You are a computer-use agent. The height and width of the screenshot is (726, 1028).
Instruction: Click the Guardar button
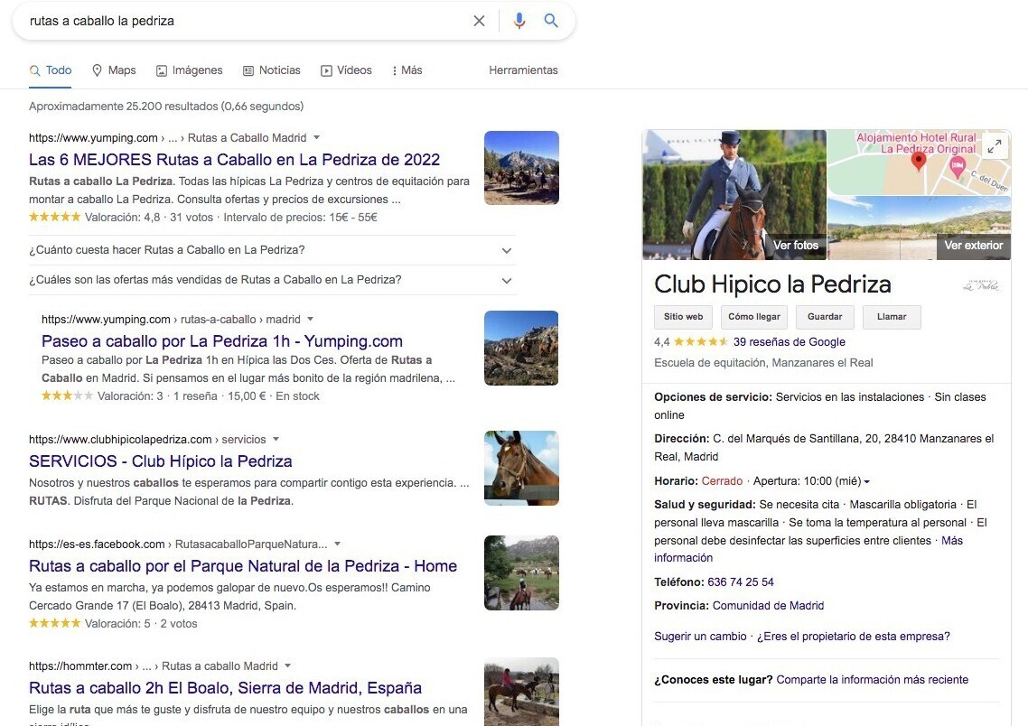point(825,316)
